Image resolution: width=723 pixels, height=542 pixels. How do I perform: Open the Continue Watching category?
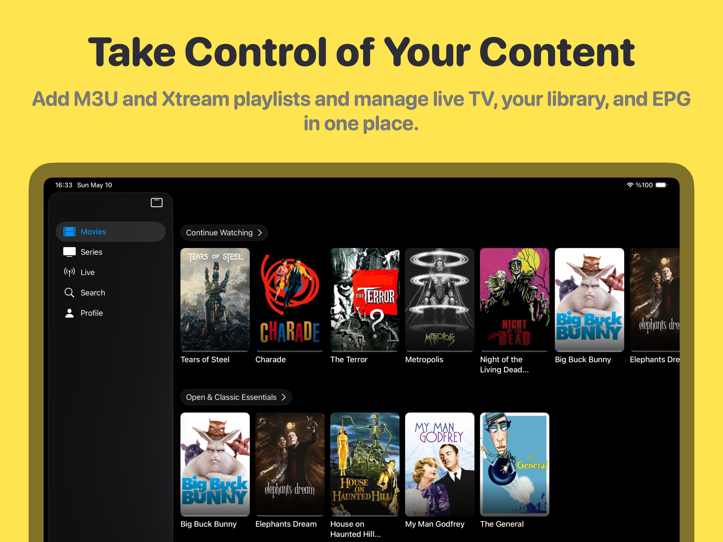pyautogui.click(x=224, y=233)
